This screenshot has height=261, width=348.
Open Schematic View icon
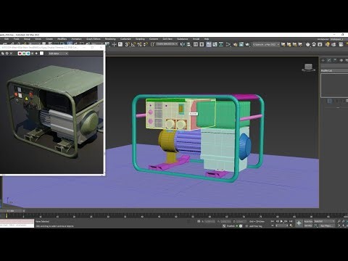point(220,44)
